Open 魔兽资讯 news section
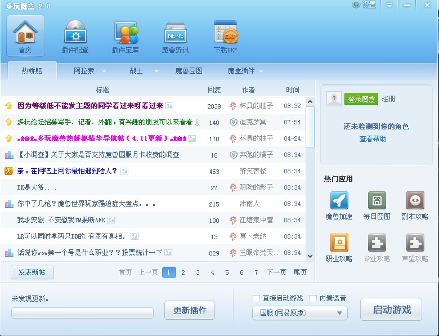The image size is (439, 336). (175, 37)
